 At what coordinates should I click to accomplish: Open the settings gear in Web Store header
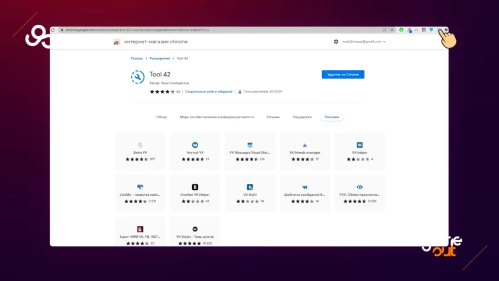(336, 41)
